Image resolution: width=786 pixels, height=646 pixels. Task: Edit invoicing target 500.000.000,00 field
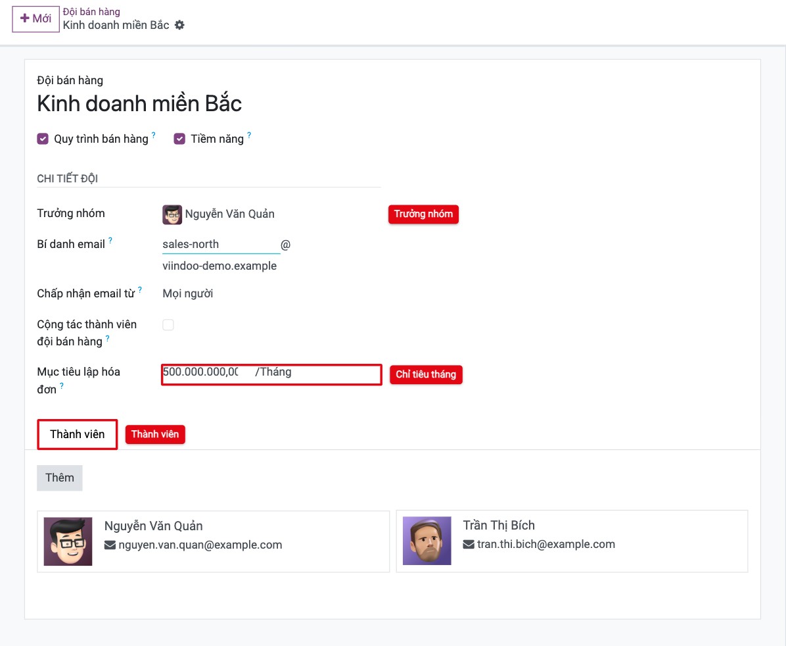(200, 372)
